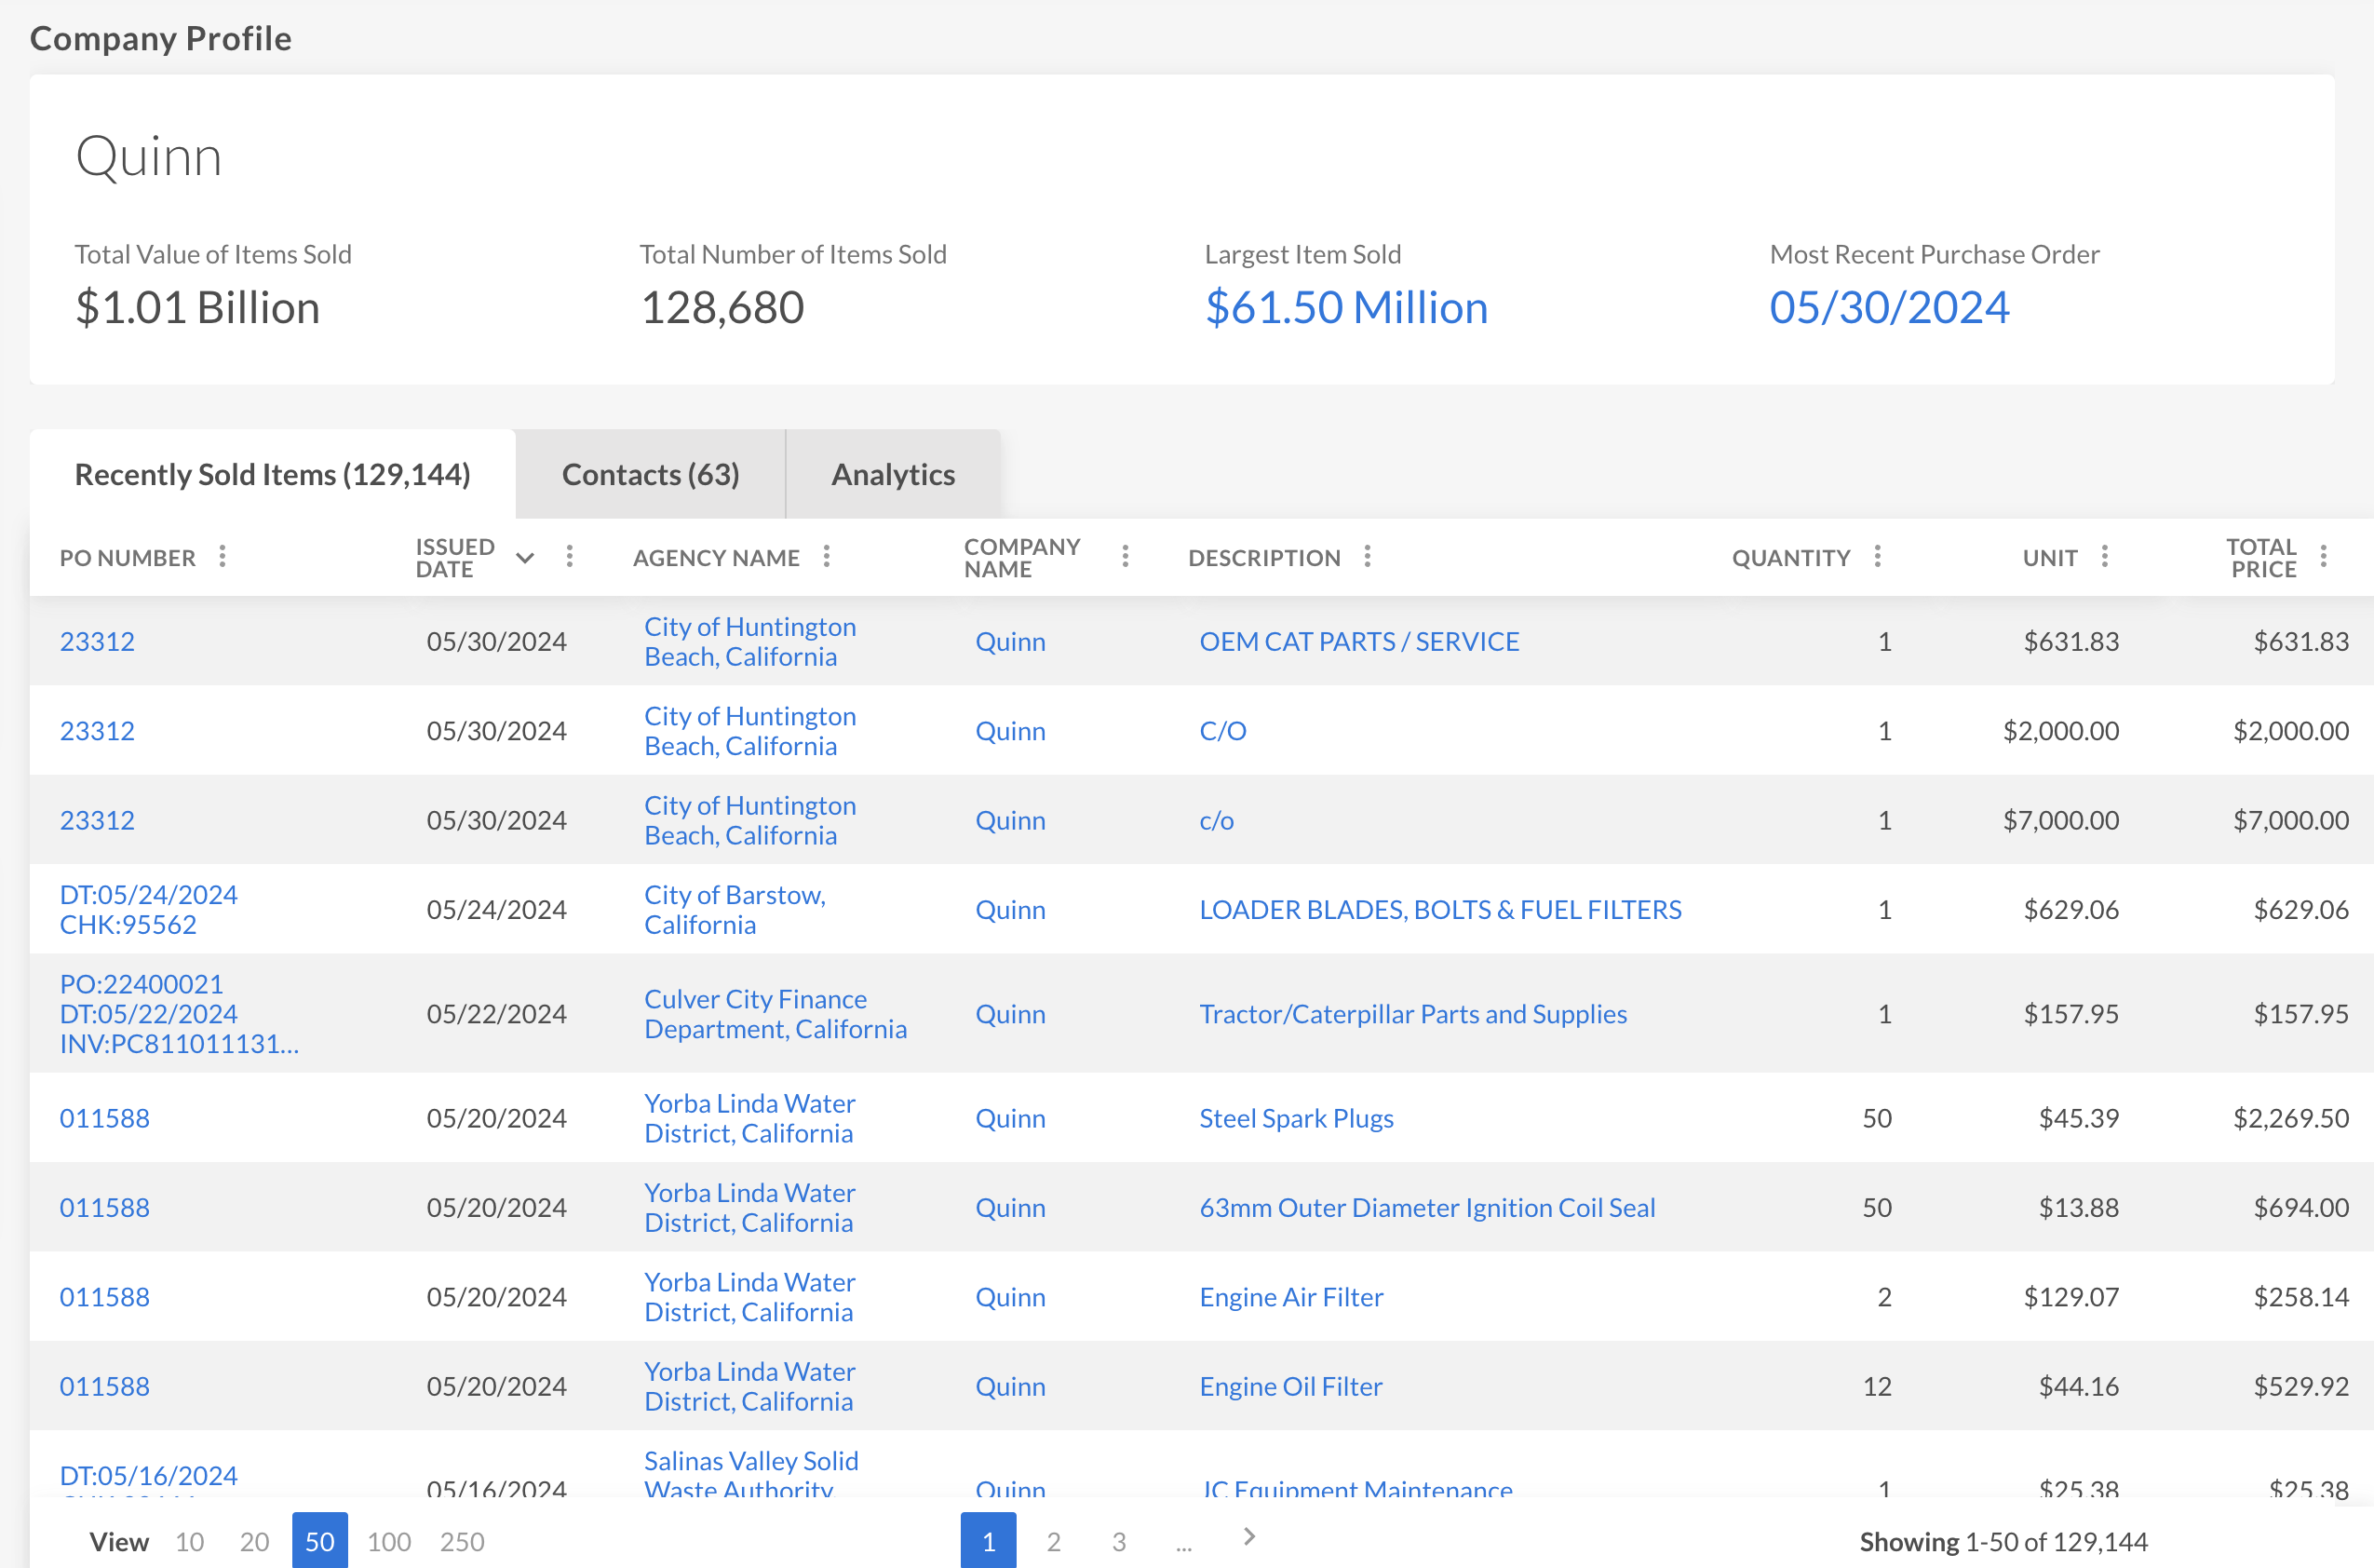2374x1568 pixels.
Task: Open $61.50 Million largest item link
Action: (1345, 308)
